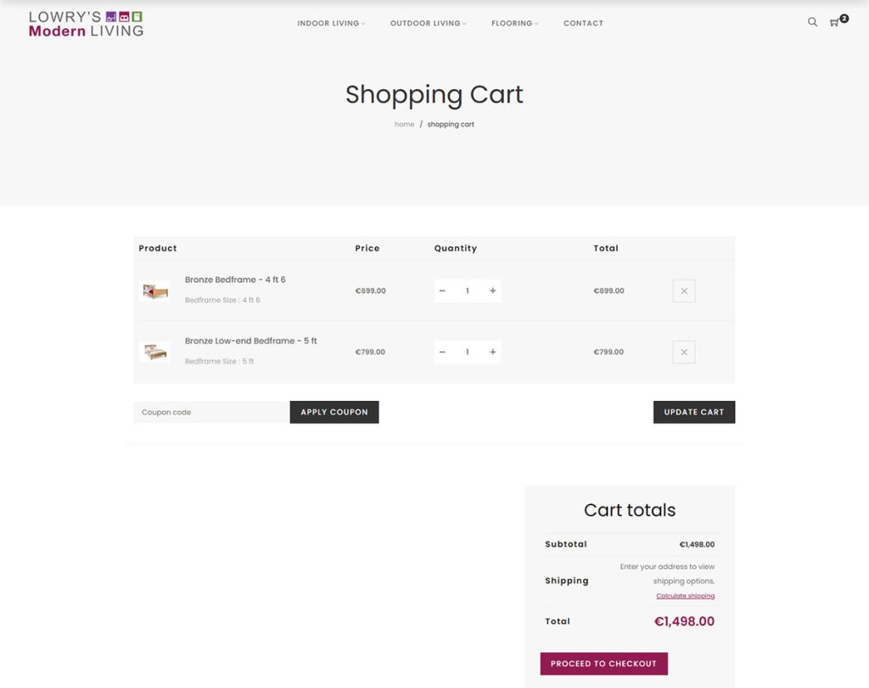Viewport: 869px width, 688px height.
Task: Expand the Indoor Living dropdown
Action: pyautogui.click(x=330, y=23)
